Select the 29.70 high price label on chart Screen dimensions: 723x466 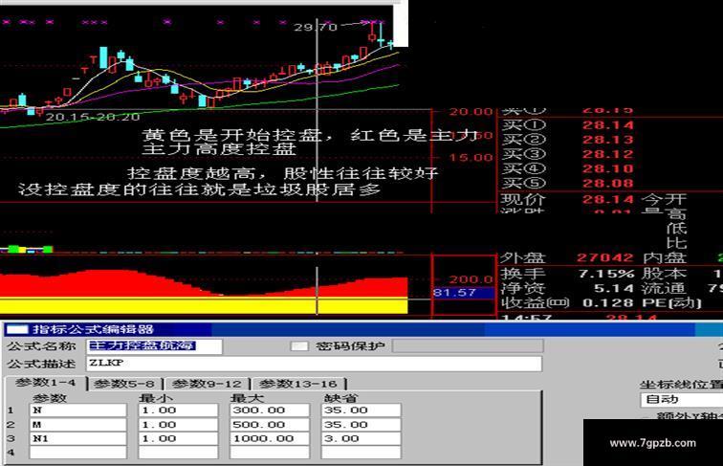point(316,27)
